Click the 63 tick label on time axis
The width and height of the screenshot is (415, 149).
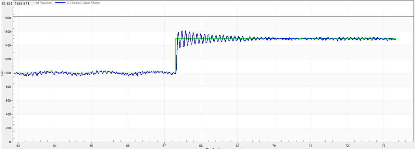pos(18,146)
